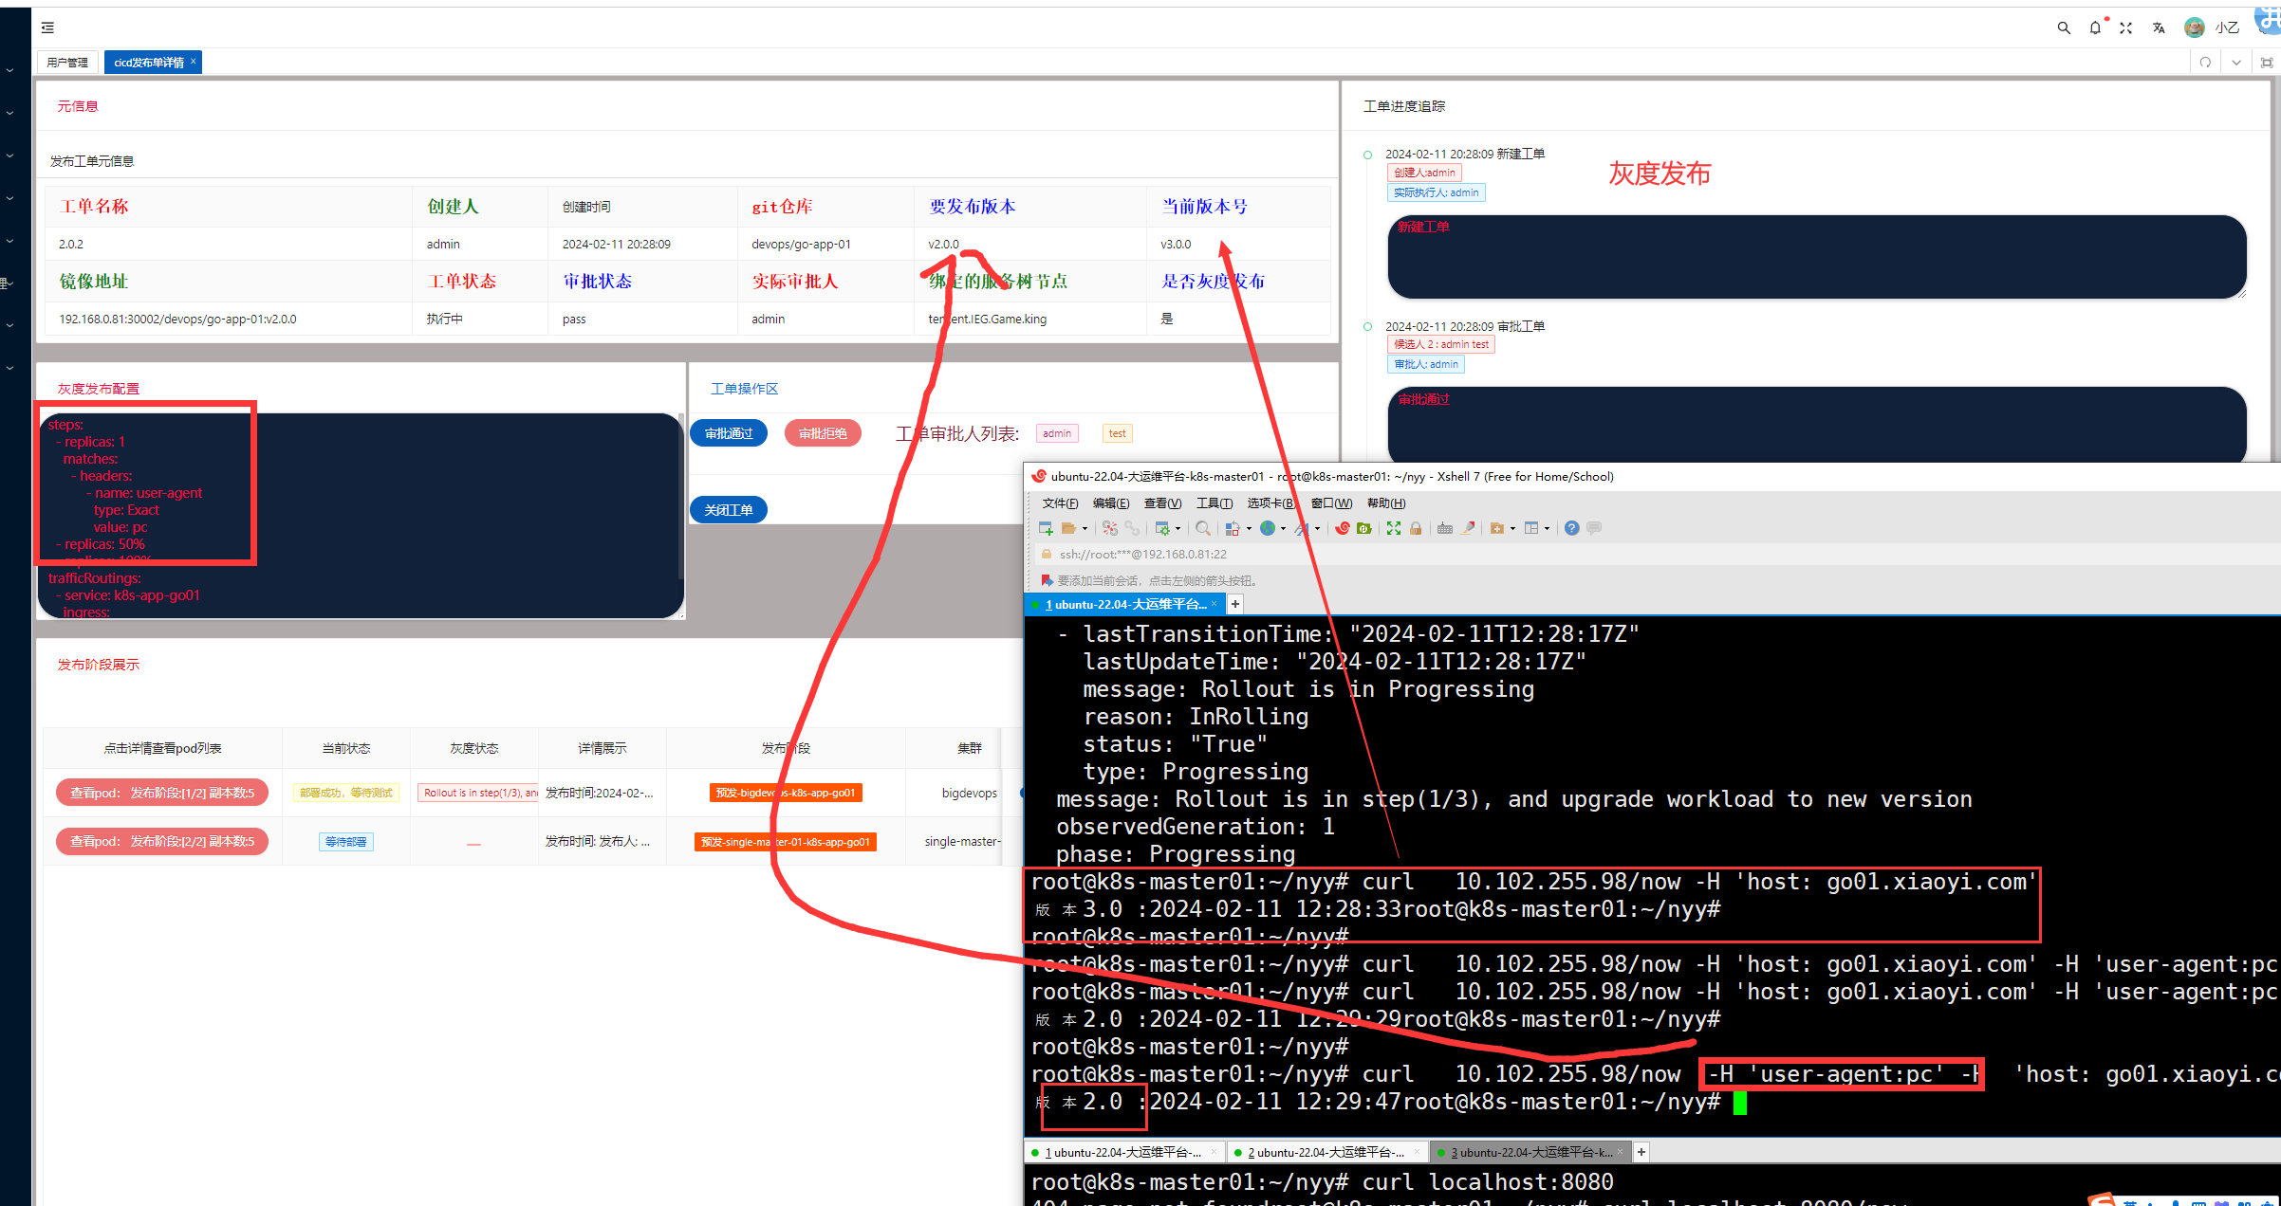
Task: Expand Xshell layout arrangement dropdown arrow
Action: pyautogui.click(x=1547, y=528)
